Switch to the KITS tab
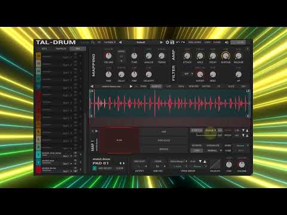Viewport: 287px width, 215px height. [44, 49]
